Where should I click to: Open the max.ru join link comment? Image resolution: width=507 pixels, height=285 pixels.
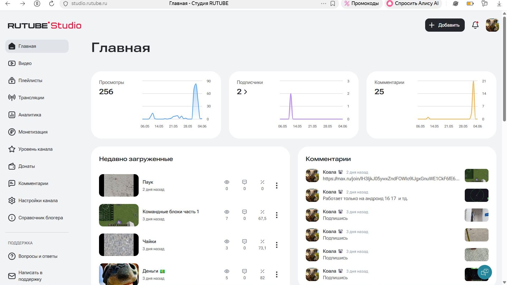point(391,179)
